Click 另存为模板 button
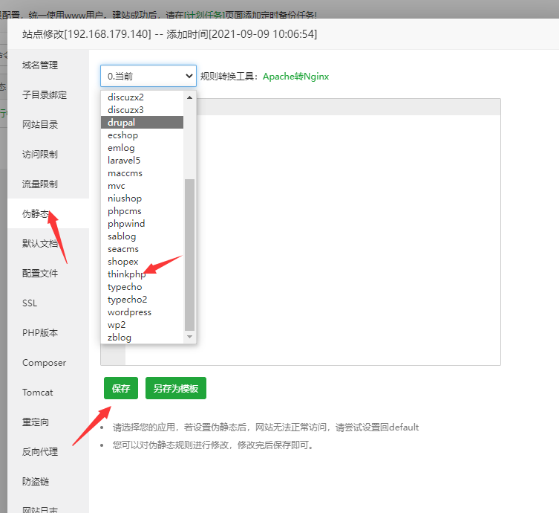The image size is (559, 513). tap(176, 388)
